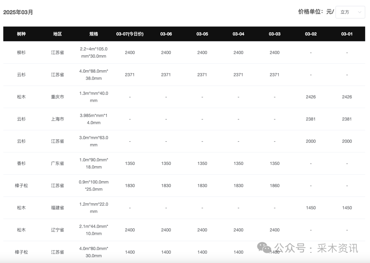Select spec 1.0m*90.0mm*18.0mm cell
The image size is (370, 263).
(94, 163)
